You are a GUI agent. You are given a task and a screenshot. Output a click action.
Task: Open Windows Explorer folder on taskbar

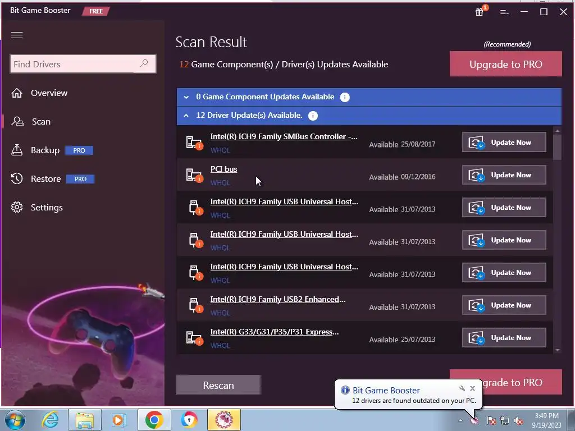[85, 420]
